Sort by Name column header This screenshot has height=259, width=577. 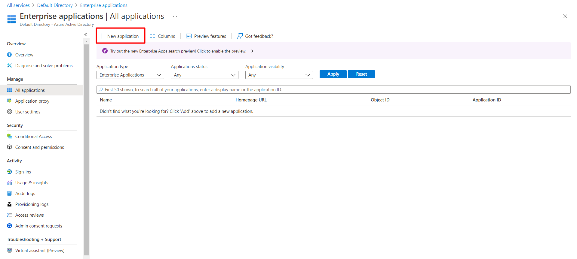[x=106, y=100]
